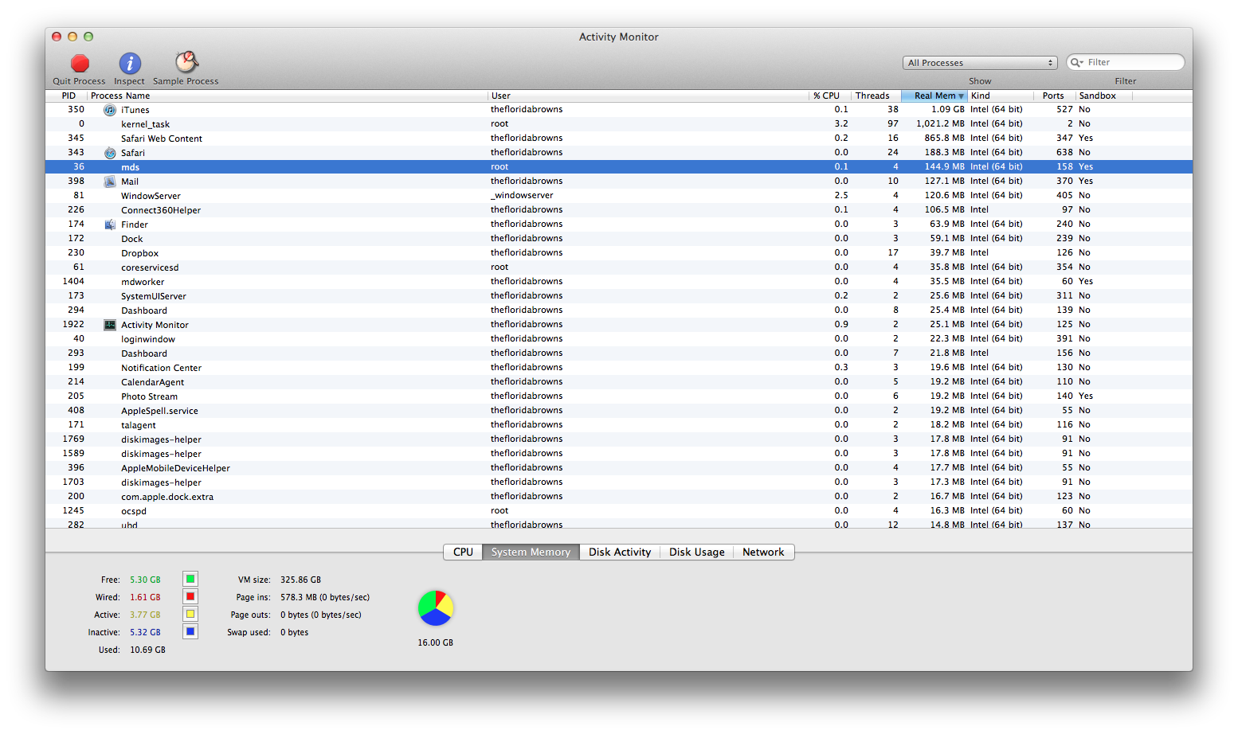This screenshot has height=734, width=1238.
Task: Sort by Threads column header
Action: pyautogui.click(x=876, y=96)
